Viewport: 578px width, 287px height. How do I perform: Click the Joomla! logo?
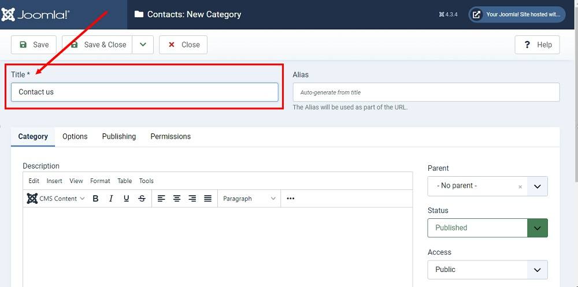pyautogui.click(x=35, y=15)
